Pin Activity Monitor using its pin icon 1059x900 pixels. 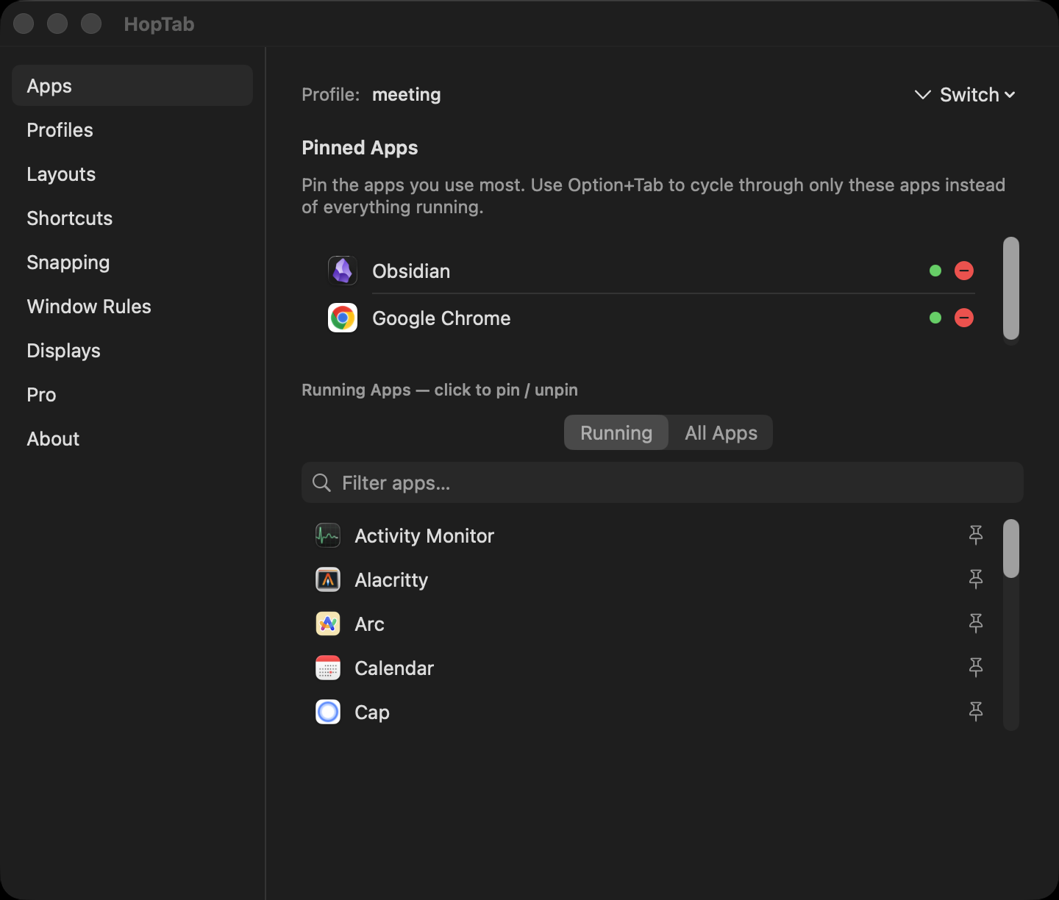(976, 535)
